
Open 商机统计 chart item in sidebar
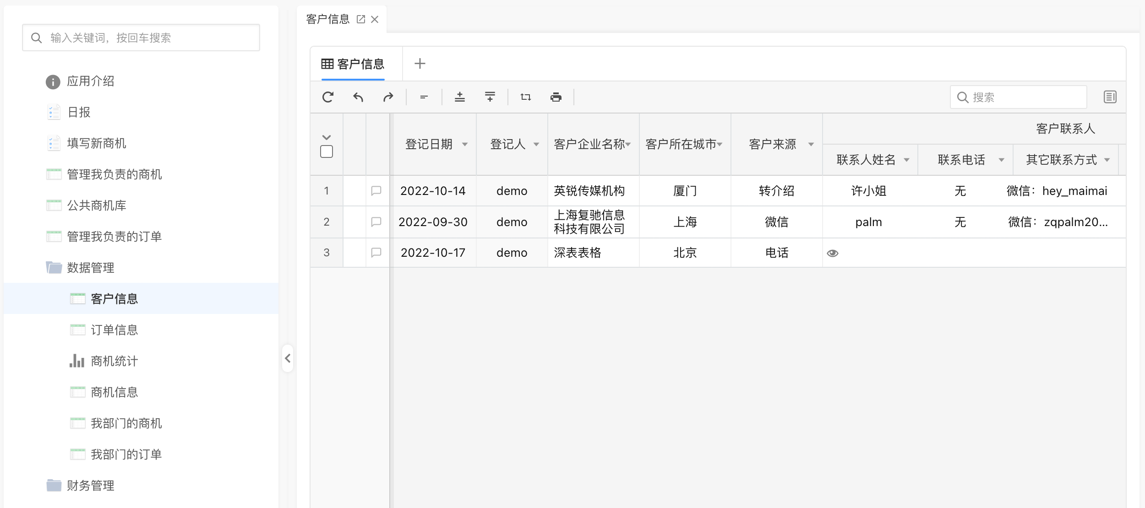[x=114, y=361]
